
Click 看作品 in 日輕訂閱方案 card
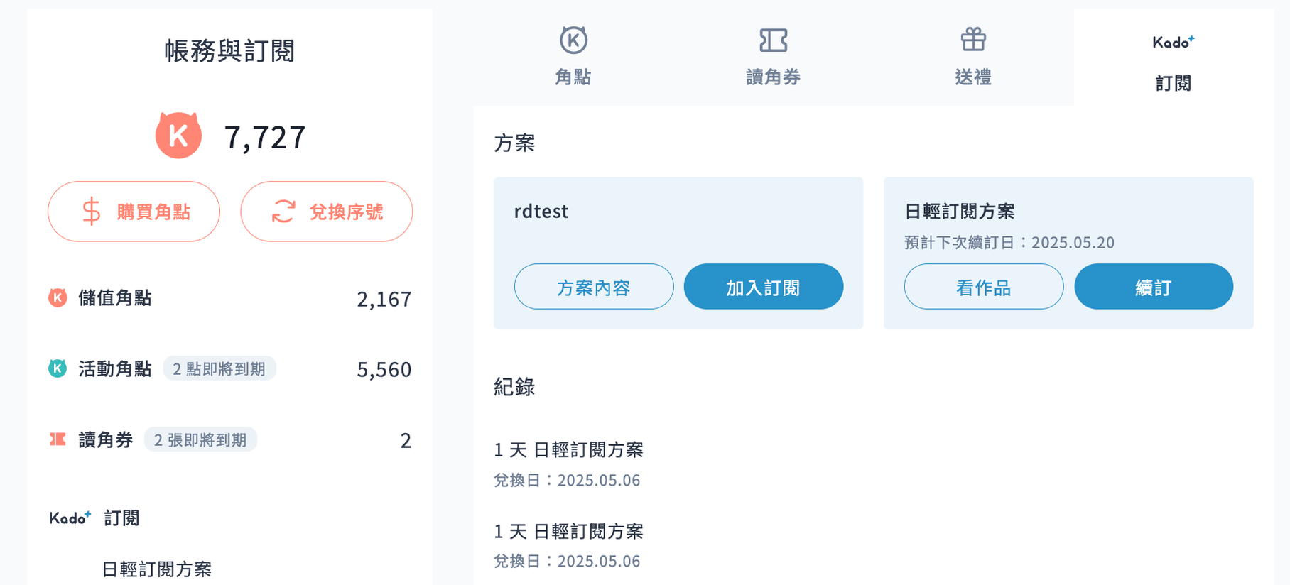[x=984, y=287]
